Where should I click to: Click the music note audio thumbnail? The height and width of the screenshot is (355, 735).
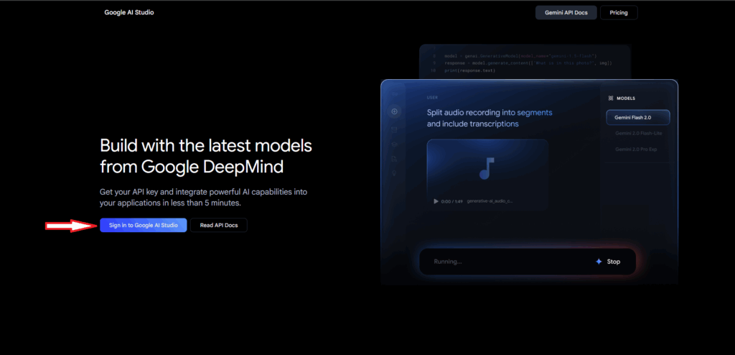pos(486,168)
